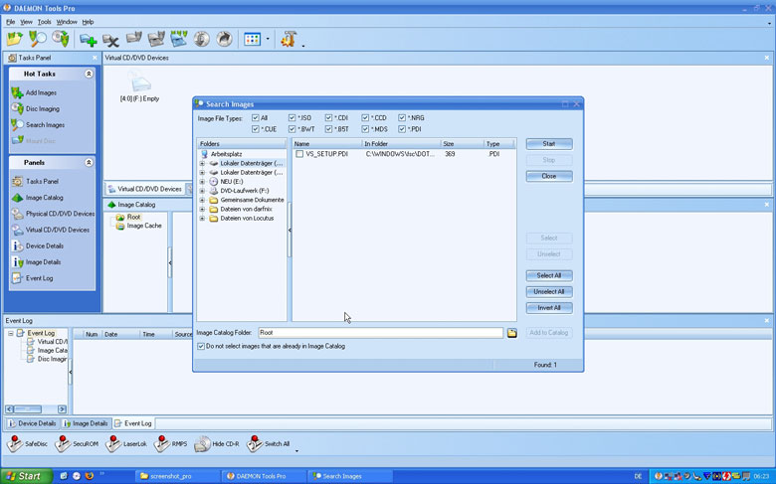Toggle the Hide CD-R option icon
The image size is (776, 484).
coord(202,444)
